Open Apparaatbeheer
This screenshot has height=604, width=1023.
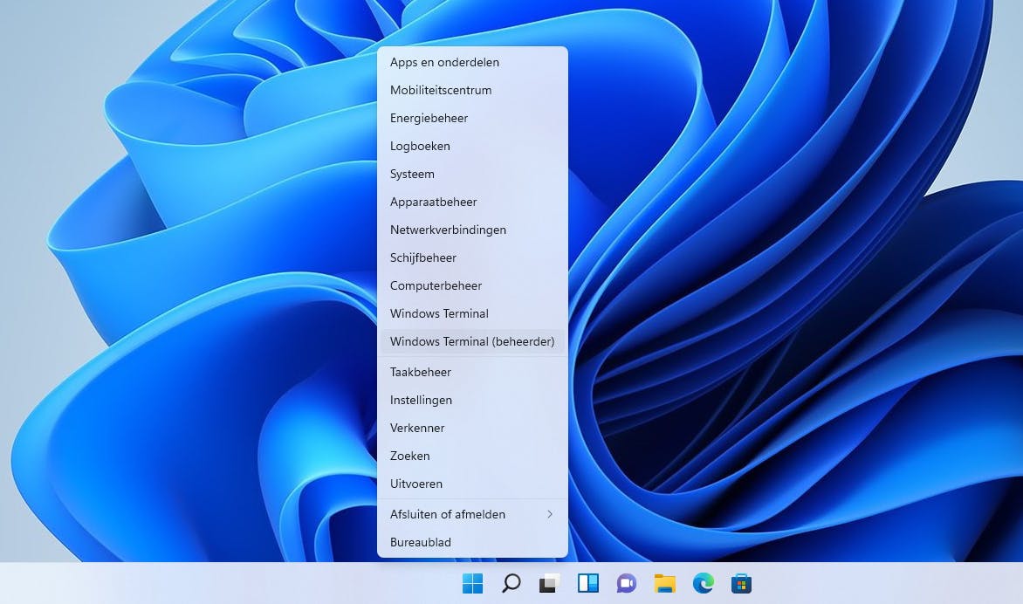pyautogui.click(x=433, y=202)
